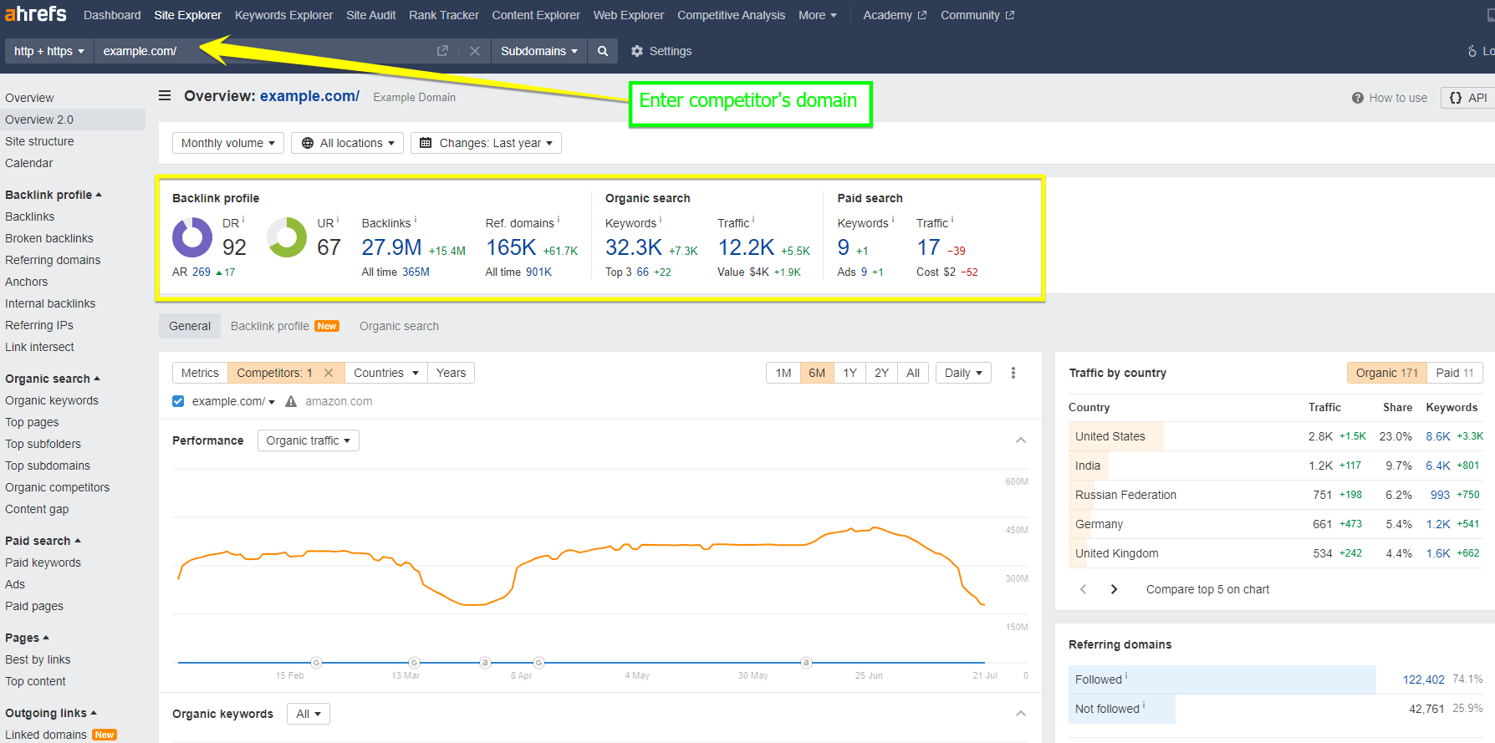The height and width of the screenshot is (743, 1495).
Task: Open http + https protocol dropdown
Action: pos(49,51)
